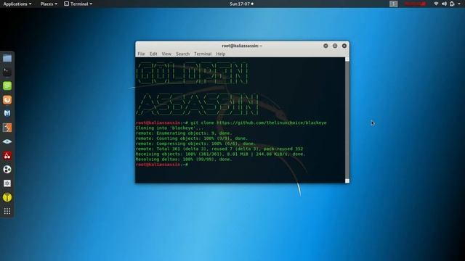Screen dimensions: 465x261
Task: Open the Places menu
Action: pos(49,4)
